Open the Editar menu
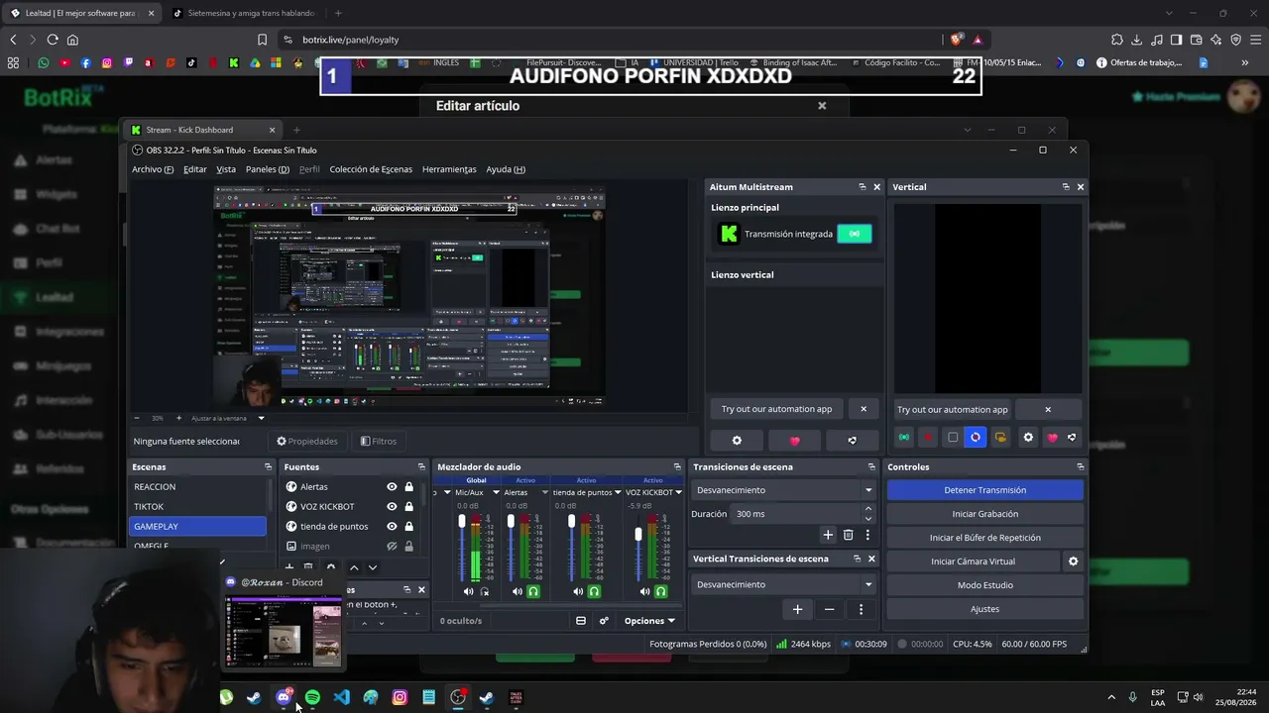This screenshot has height=713, width=1269. (x=195, y=169)
